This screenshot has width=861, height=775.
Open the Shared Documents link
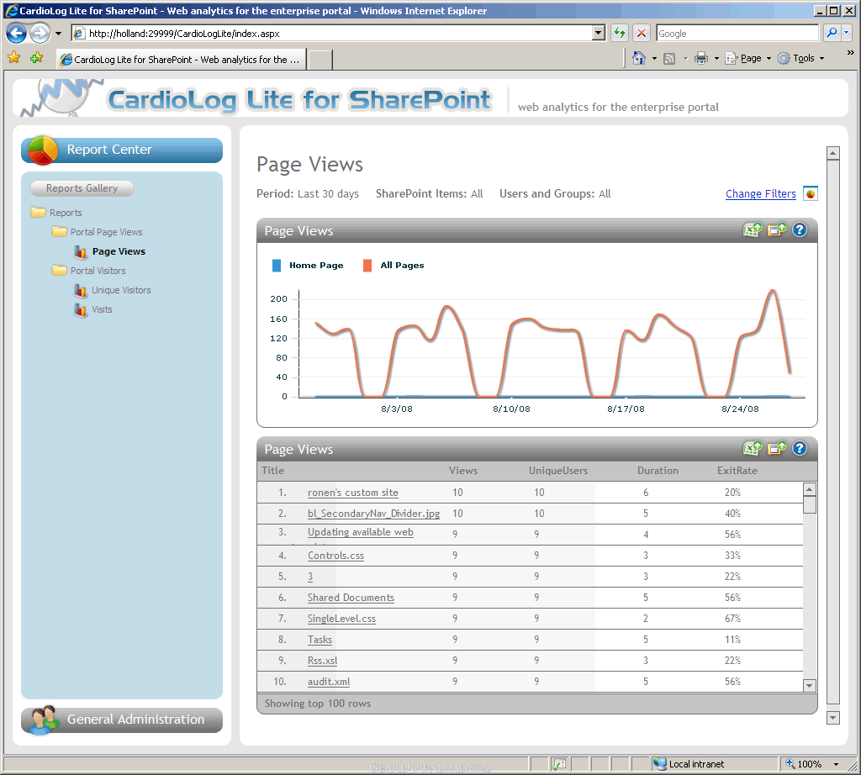coord(351,597)
